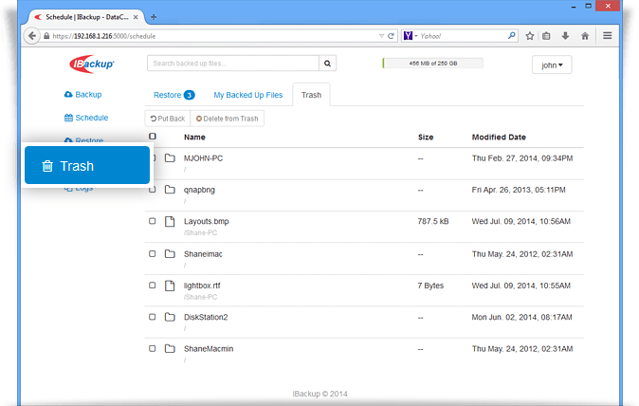The width and height of the screenshot is (639, 406).
Task: Click the Put Back button
Action: point(168,119)
